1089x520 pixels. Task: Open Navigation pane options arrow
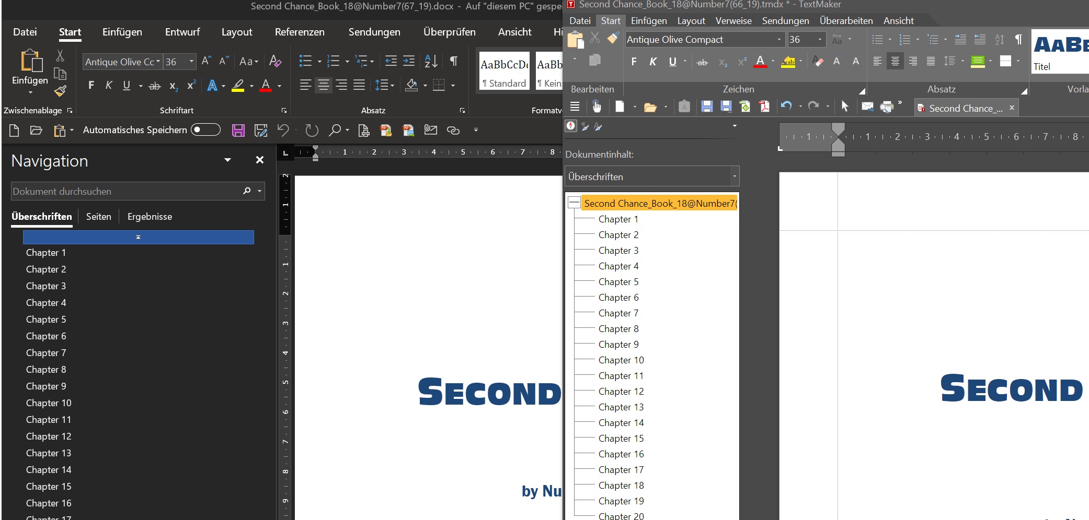pyautogui.click(x=227, y=160)
